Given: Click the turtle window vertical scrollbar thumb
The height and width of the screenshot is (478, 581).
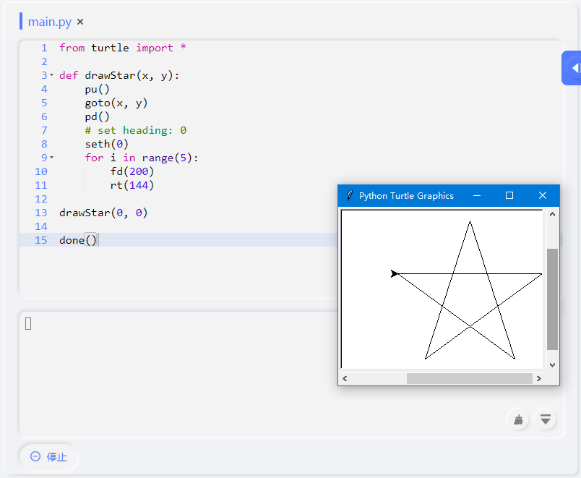Looking at the screenshot, I should (x=552, y=299).
